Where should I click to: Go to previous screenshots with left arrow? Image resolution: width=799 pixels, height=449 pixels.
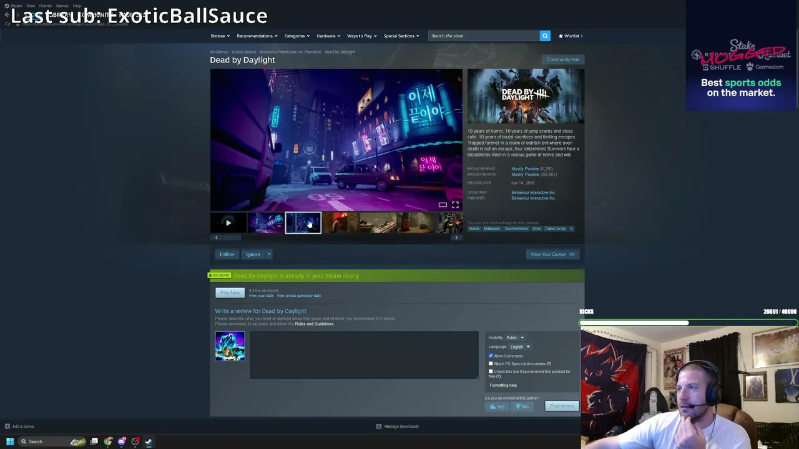click(216, 238)
